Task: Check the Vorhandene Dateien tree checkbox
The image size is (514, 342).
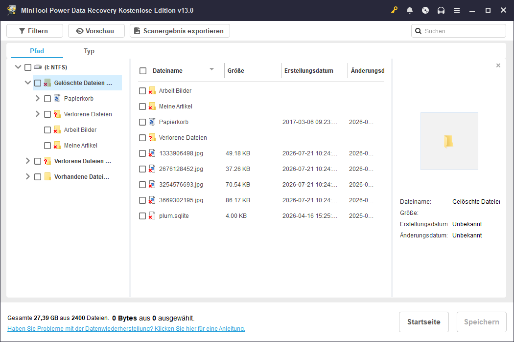Action: 38,177
